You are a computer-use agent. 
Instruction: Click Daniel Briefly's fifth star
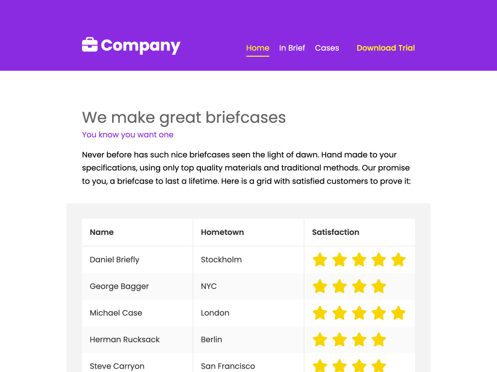[398, 260]
